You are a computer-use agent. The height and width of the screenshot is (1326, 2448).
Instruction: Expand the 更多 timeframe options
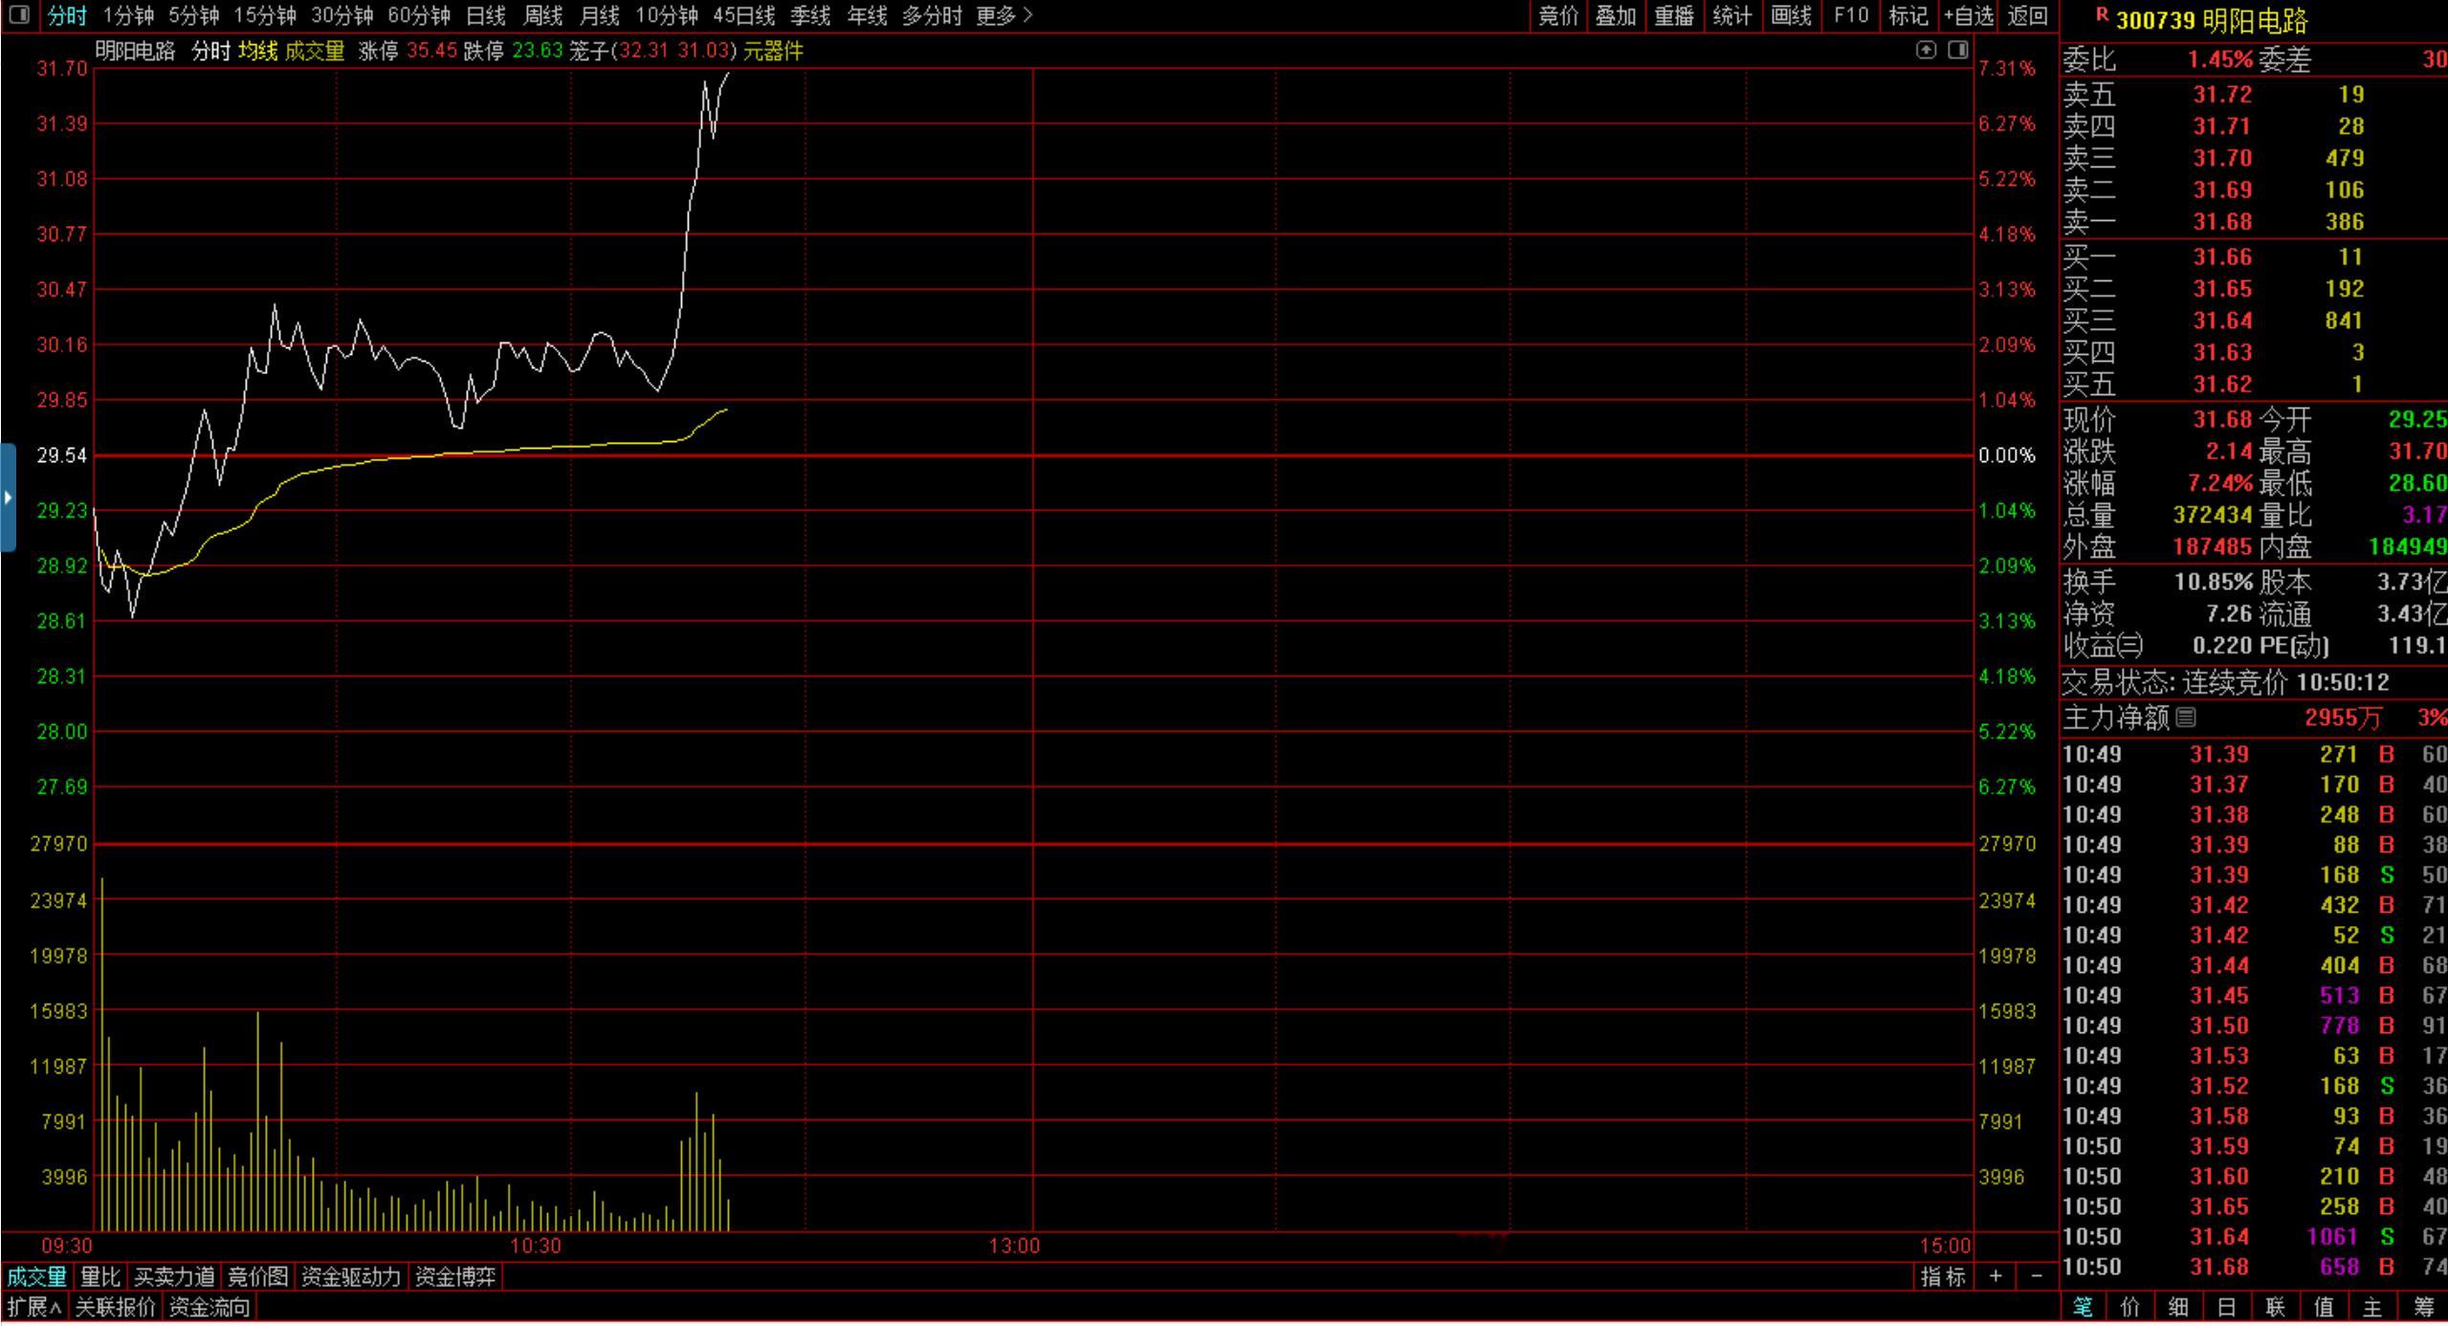[x=1004, y=15]
